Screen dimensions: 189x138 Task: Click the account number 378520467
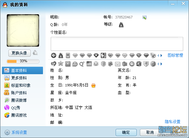tap(124, 17)
